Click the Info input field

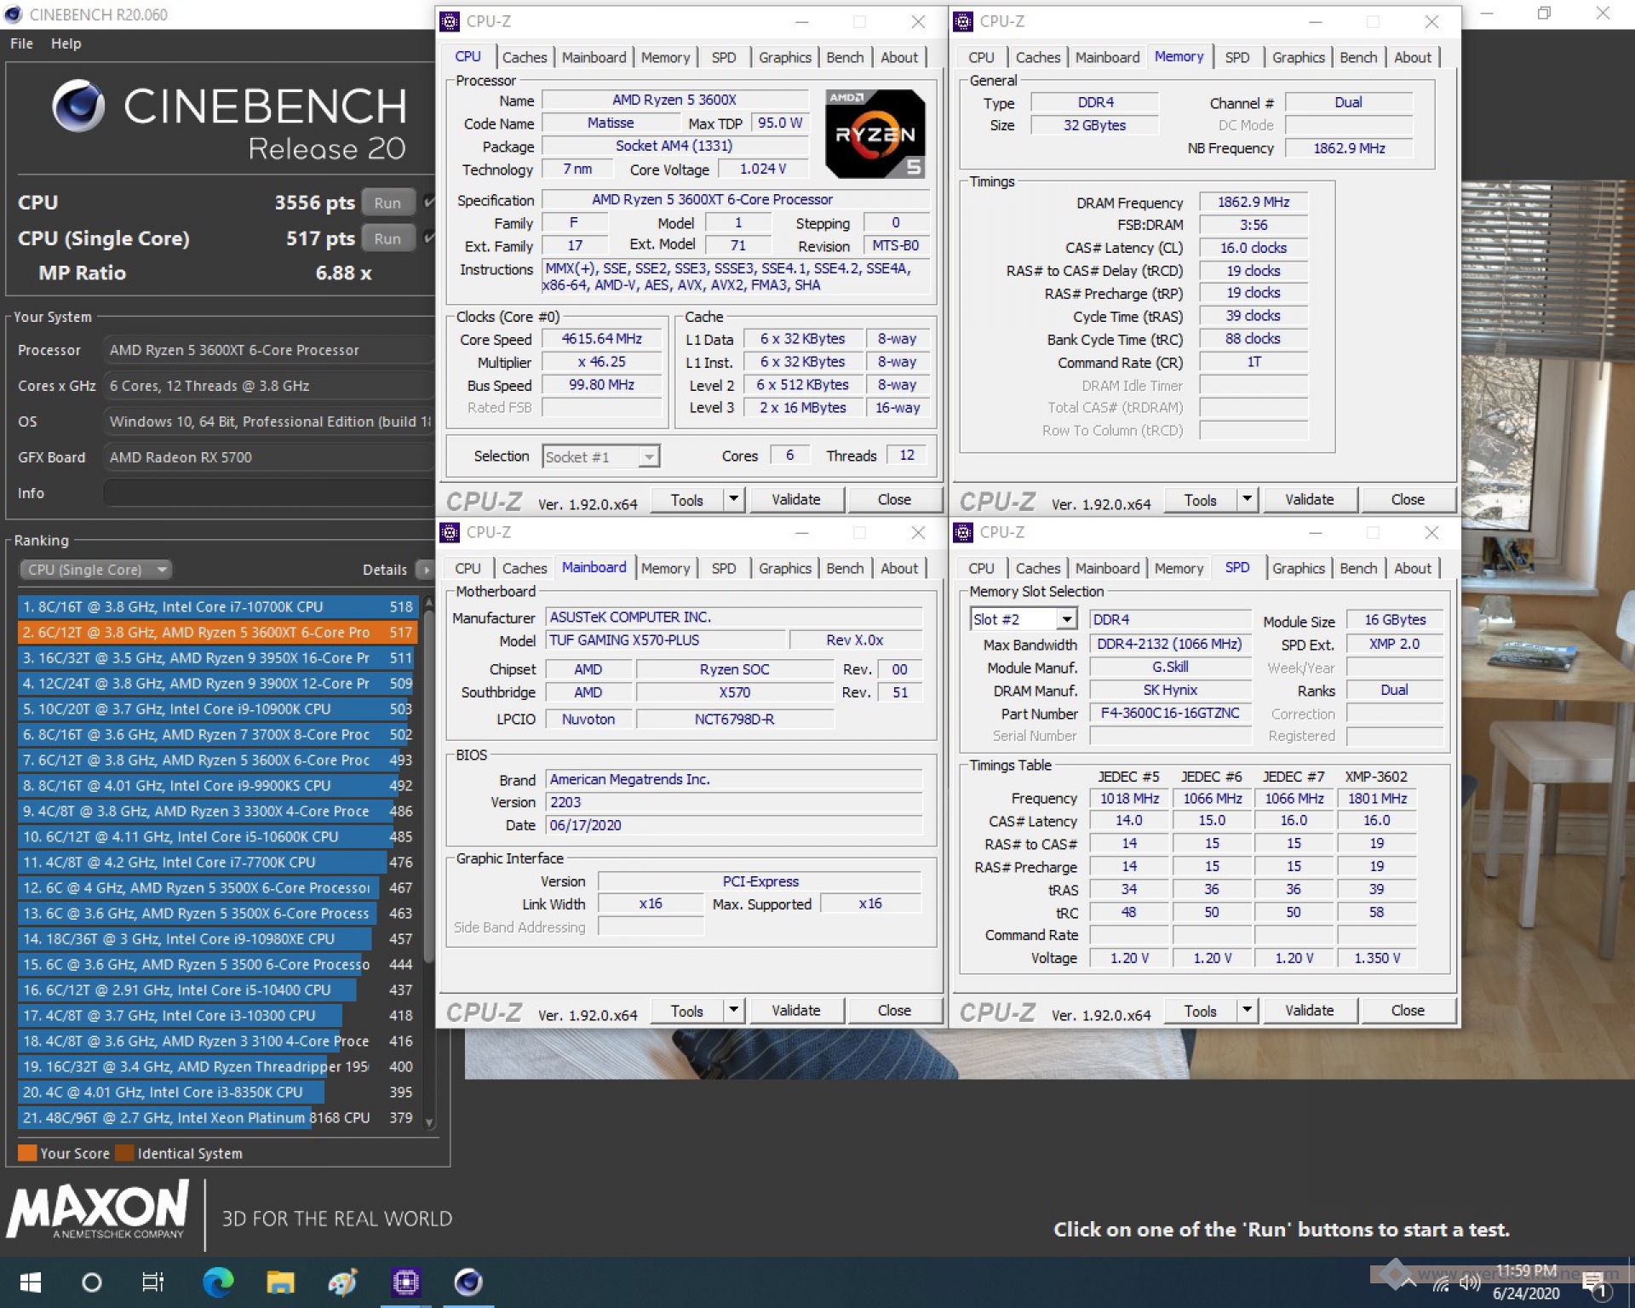click(x=268, y=493)
